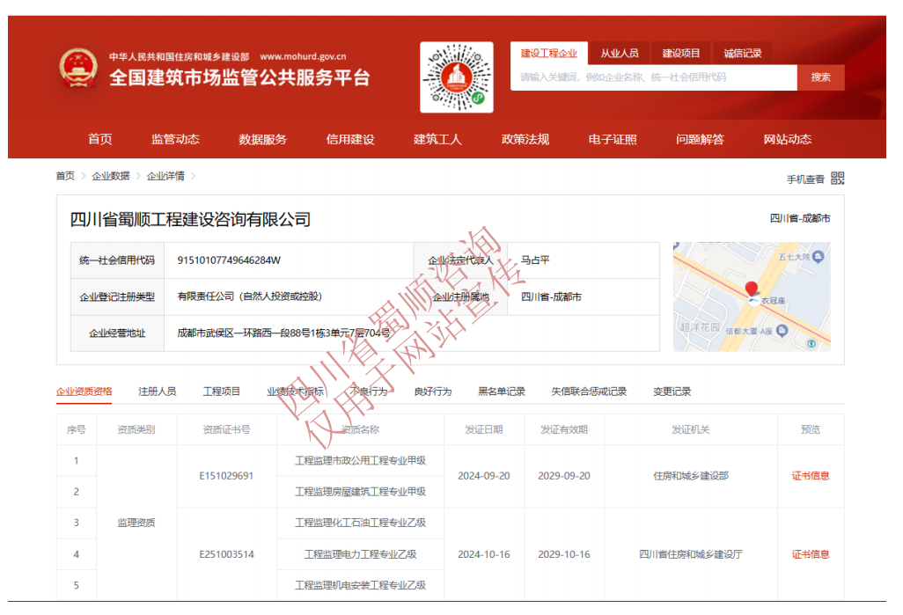
Task: Click the business address 成都市武侯区一环路西一段88号
Action: [x=283, y=333]
